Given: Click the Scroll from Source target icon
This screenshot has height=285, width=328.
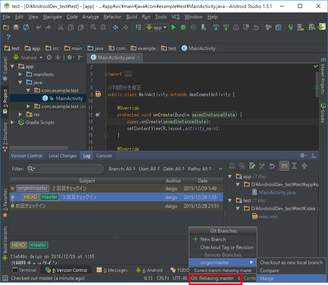Looking at the screenshot, I should point(49,57).
